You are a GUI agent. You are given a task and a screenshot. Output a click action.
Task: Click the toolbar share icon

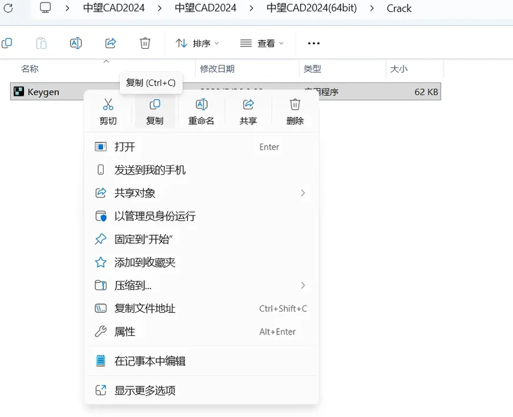111,43
